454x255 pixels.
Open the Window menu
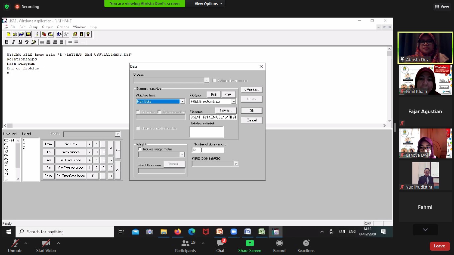coord(79,27)
